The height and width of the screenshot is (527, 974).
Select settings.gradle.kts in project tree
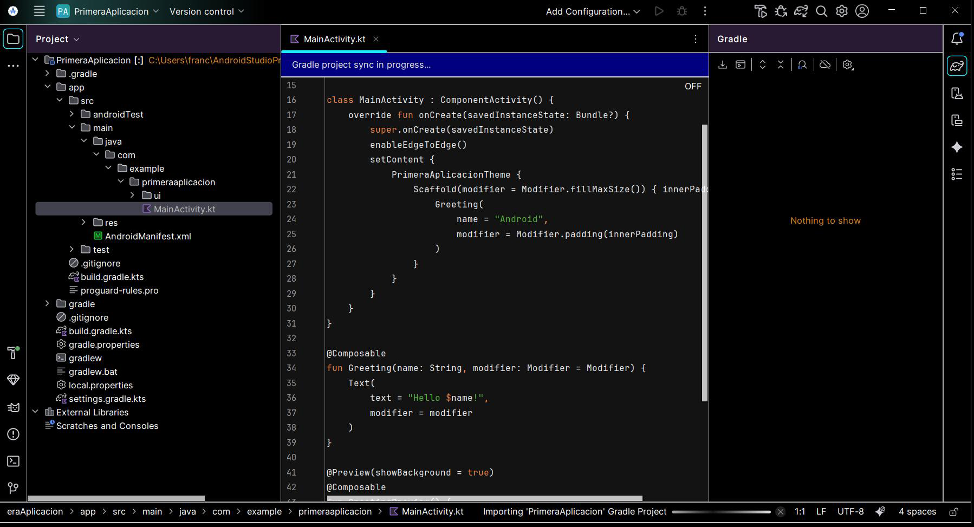107,399
